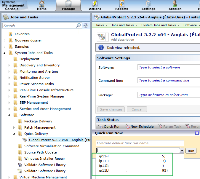
Task: Click the GlobalProtect task disc icon in the tree
Action: coord(25,140)
